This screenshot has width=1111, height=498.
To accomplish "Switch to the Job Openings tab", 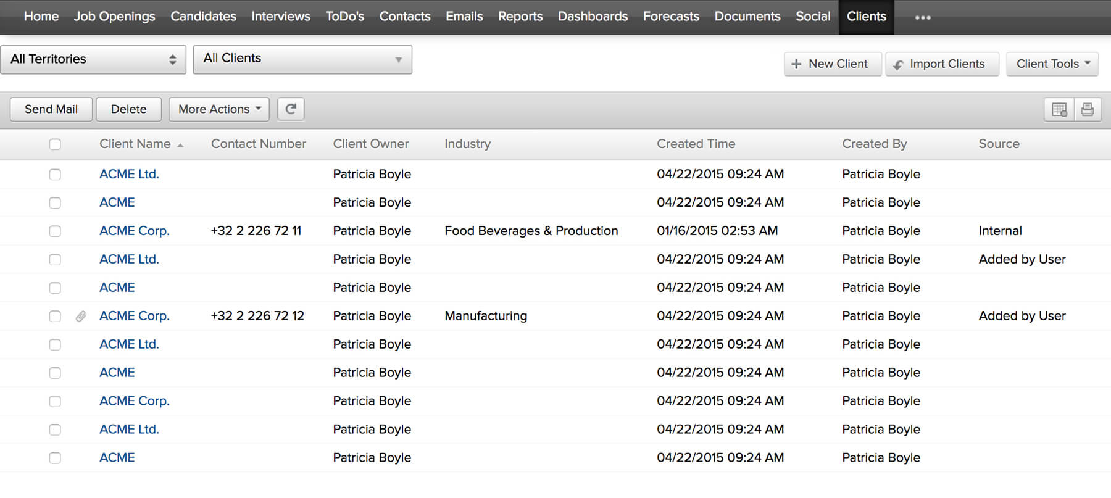I will 114,17.
